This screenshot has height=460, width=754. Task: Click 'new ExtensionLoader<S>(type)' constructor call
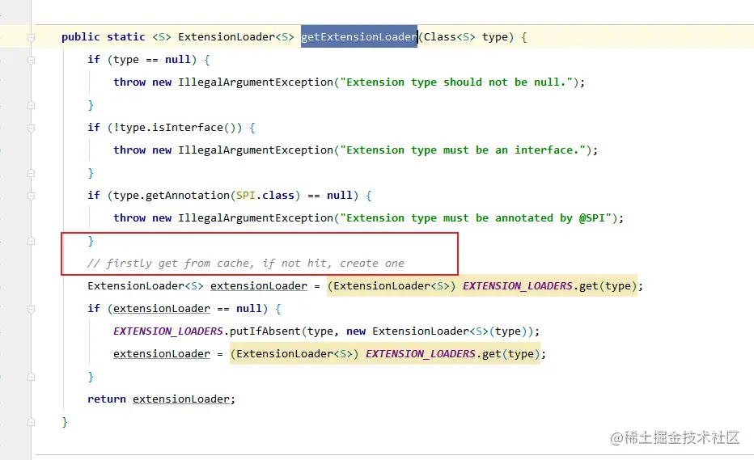[x=437, y=331]
